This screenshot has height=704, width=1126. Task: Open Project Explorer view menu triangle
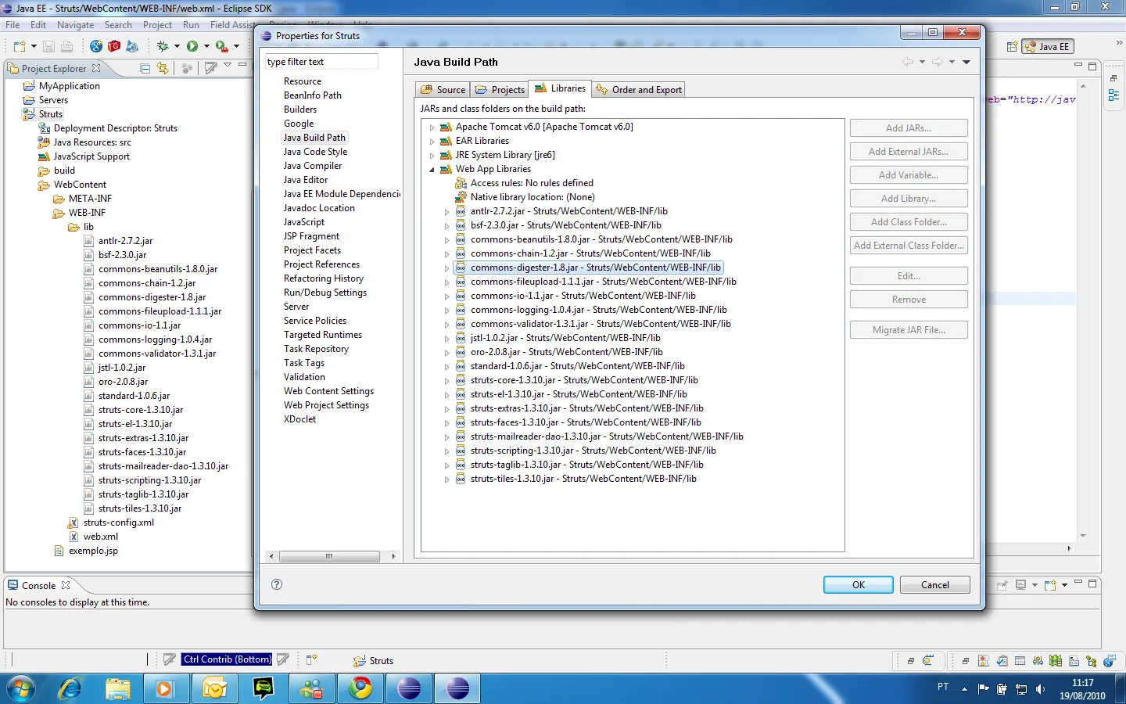click(228, 65)
